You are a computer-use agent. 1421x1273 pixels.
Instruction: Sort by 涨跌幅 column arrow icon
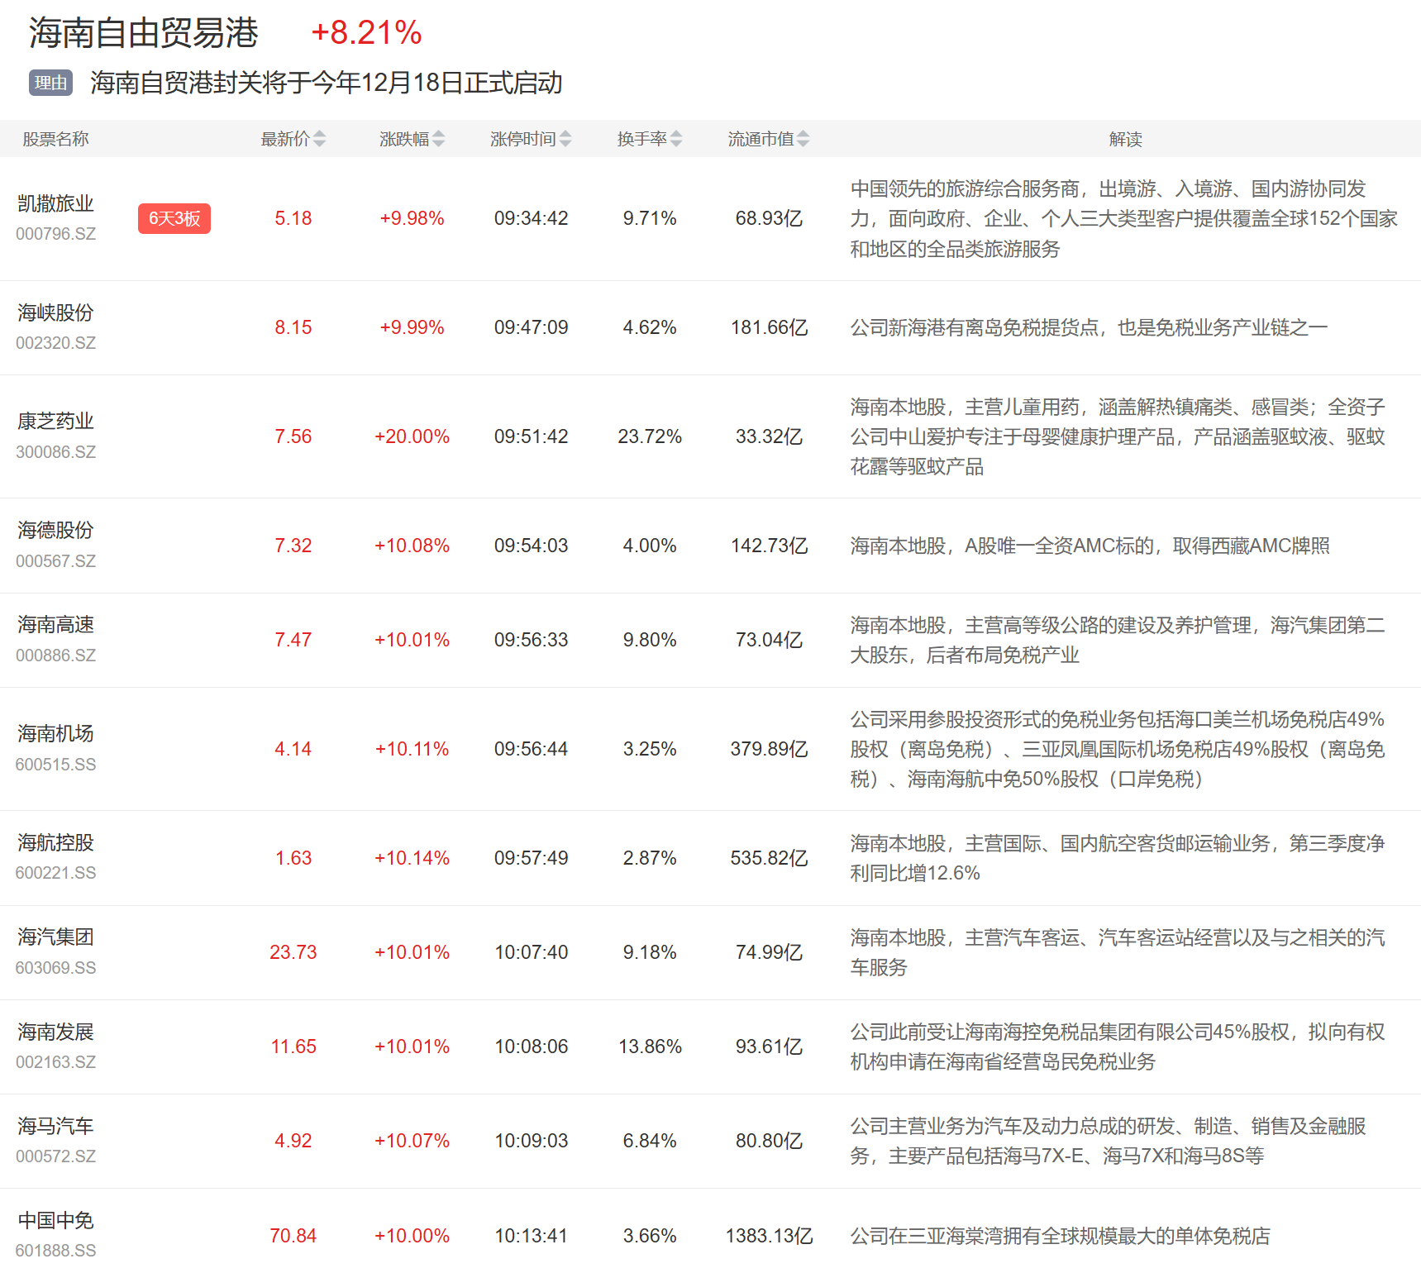coord(438,139)
